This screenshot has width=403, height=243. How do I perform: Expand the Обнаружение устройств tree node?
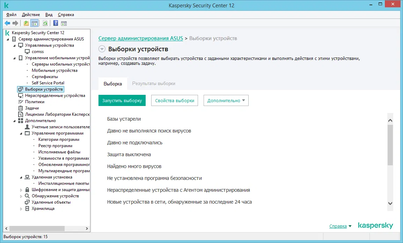[x=21, y=196]
